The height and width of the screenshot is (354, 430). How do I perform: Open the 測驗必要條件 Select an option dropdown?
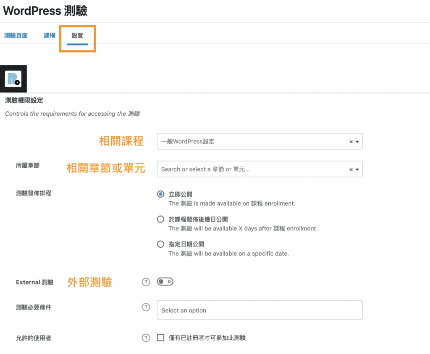pos(260,310)
